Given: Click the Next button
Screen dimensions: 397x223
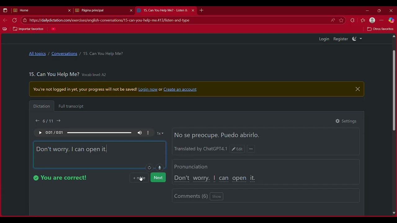Looking at the screenshot, I should (158, 177).
